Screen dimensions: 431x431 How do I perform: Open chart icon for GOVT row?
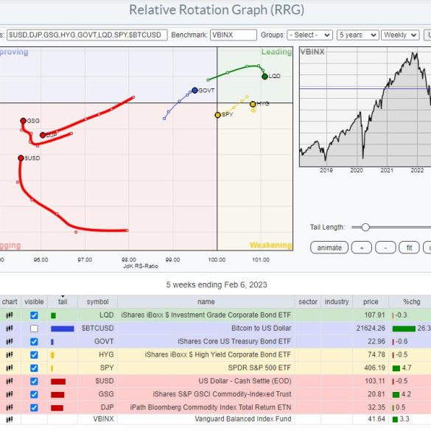[x=10, y=341]
